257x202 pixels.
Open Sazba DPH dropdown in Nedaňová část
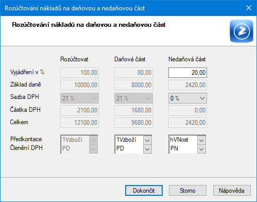pyautogui.click(x=187, y=98)
